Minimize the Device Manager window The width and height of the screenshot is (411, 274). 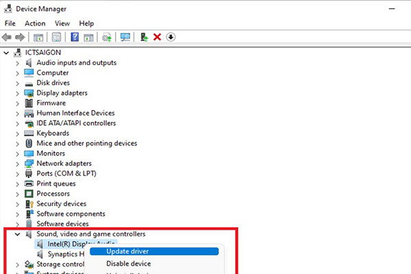pos(392,9)
